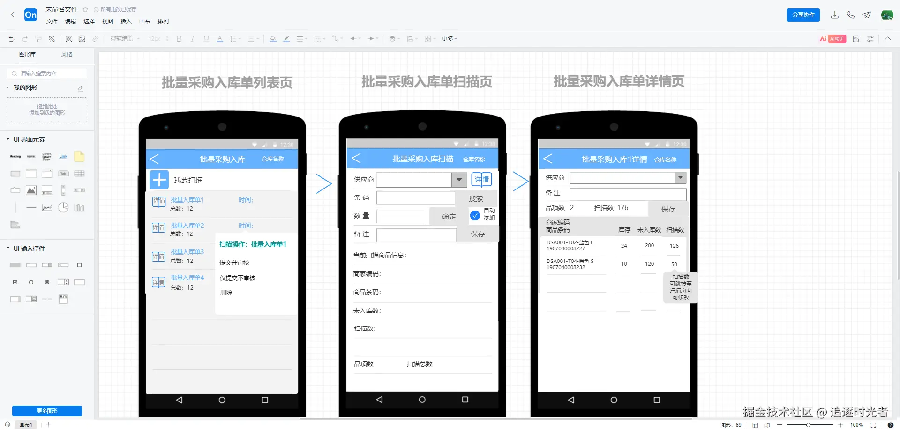Click the 分享协作 button

[803, 15]
